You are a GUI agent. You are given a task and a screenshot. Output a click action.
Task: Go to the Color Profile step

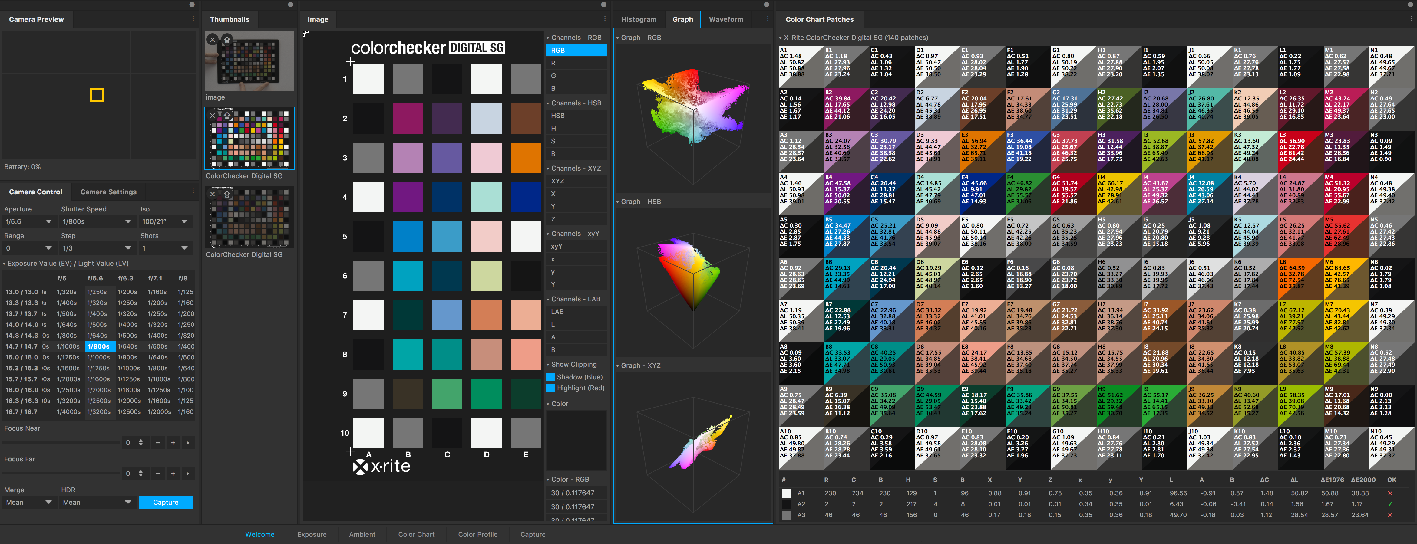477,534
